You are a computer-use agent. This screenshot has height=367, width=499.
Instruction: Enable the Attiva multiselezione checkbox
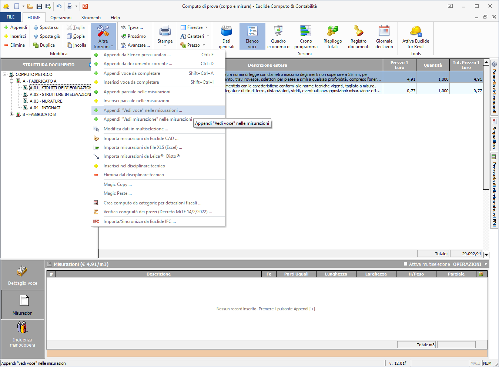point(406,264)
